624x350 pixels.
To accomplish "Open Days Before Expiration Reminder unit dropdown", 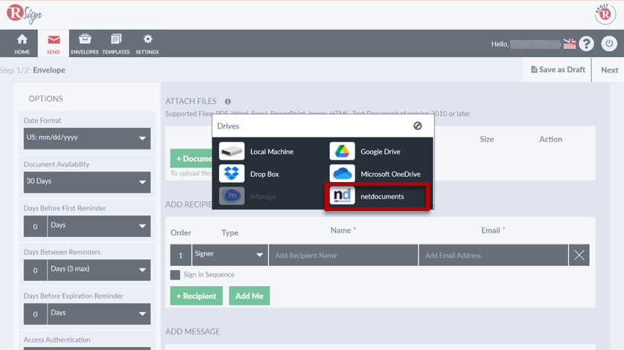I will 99,314.
